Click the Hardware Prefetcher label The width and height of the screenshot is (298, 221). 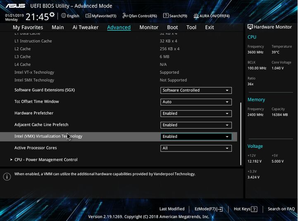tap(34, 113)
